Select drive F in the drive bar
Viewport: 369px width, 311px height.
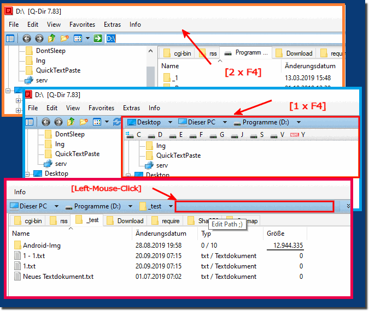click(196, 135)
